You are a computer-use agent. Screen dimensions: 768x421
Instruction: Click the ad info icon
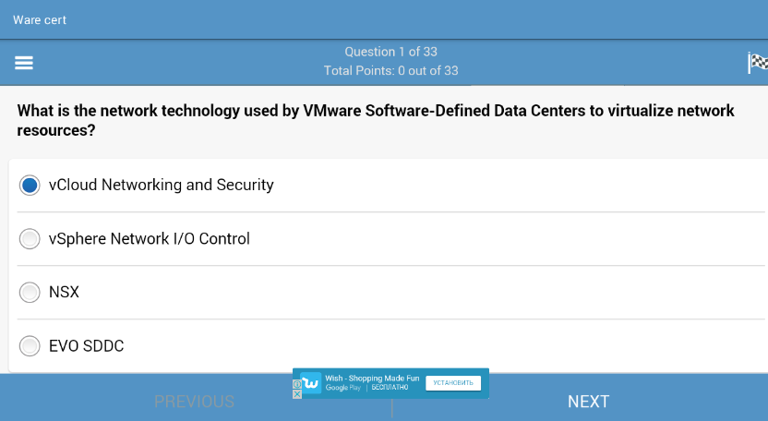(297, 383)
